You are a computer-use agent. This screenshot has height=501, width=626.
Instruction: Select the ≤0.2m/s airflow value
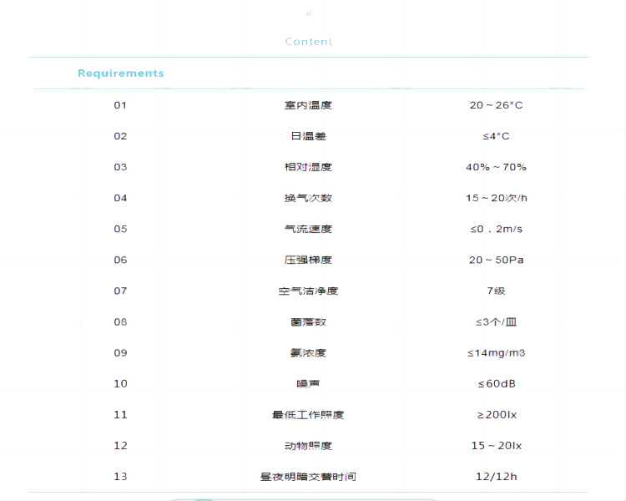click(496, 229)
